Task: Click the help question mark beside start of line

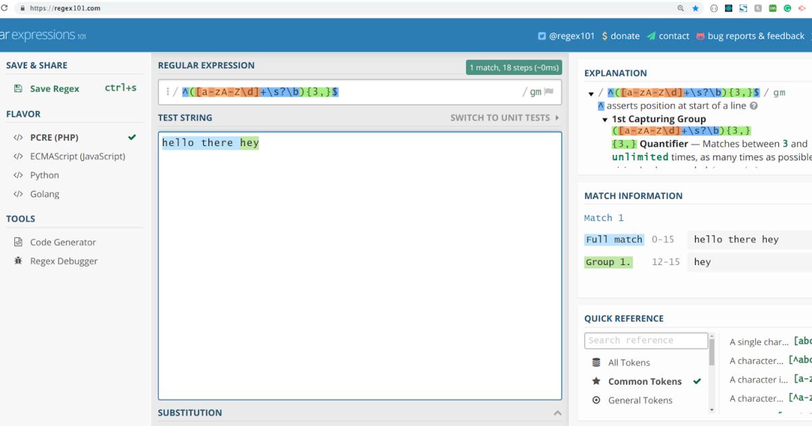Action: pos(753,106)
